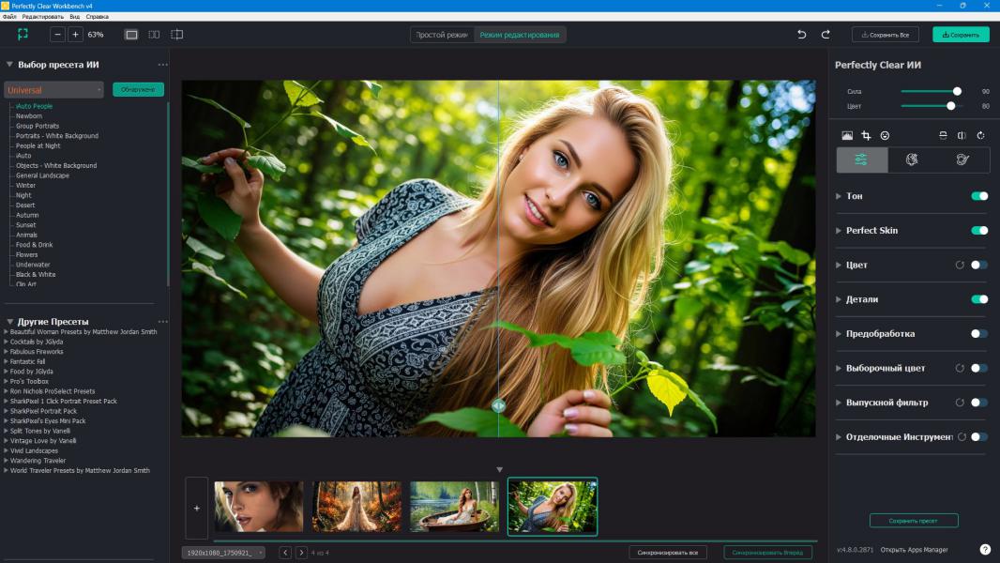Click the crop tool icon
The width and height of the screenshot is (1000, 563).
866,135
